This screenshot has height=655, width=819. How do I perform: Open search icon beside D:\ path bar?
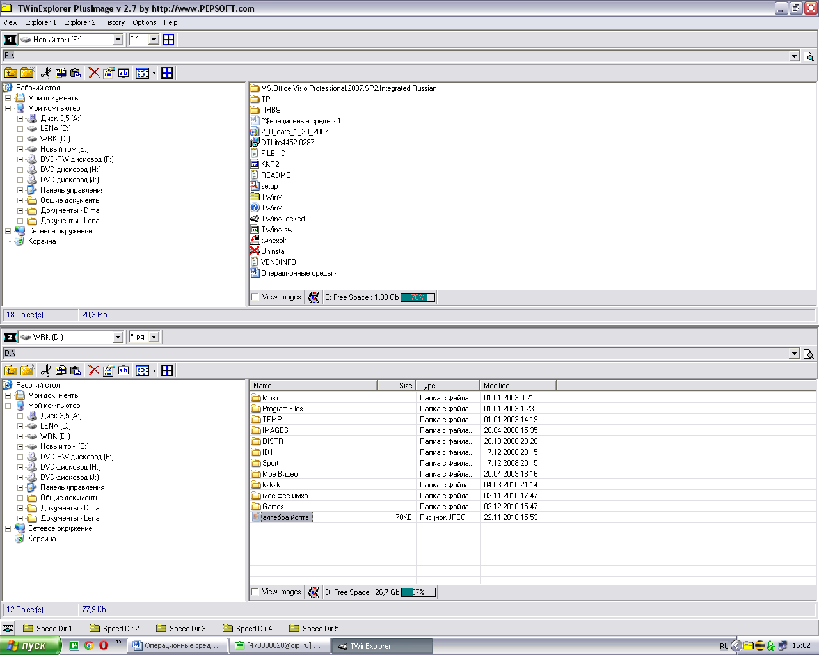click(x=809, y=354)
